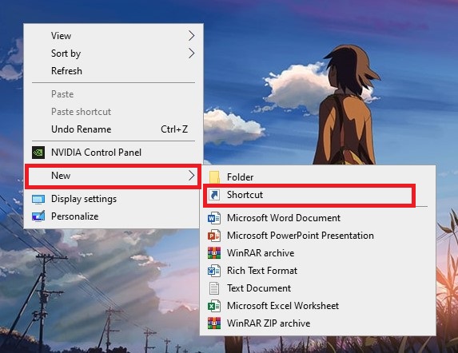Click the Word document icon
This screenshot has height=353, width=458.
pos(214,218)
